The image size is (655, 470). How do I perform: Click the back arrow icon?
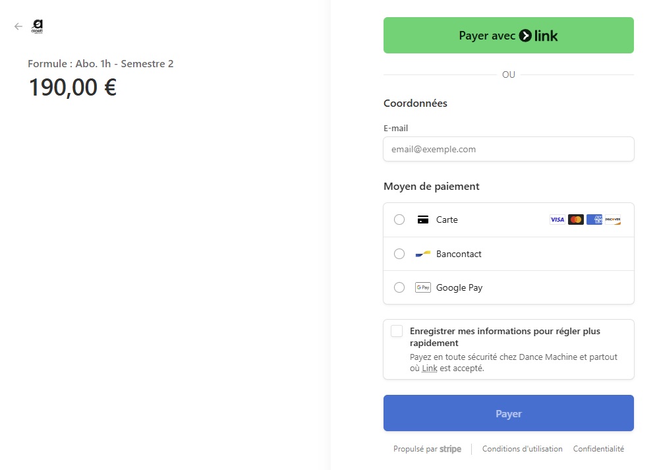[x=18, y=26]
